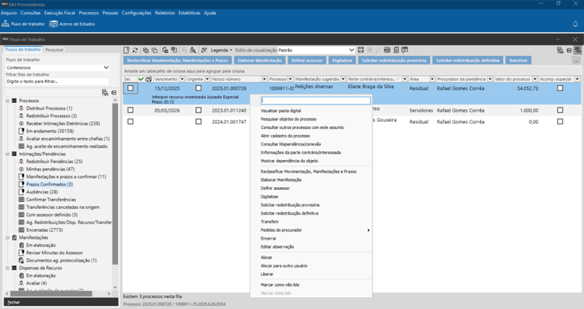Click the tree view icon above the queue list
The height and width of the screenshot is (309, 584).
click(105, 92)
